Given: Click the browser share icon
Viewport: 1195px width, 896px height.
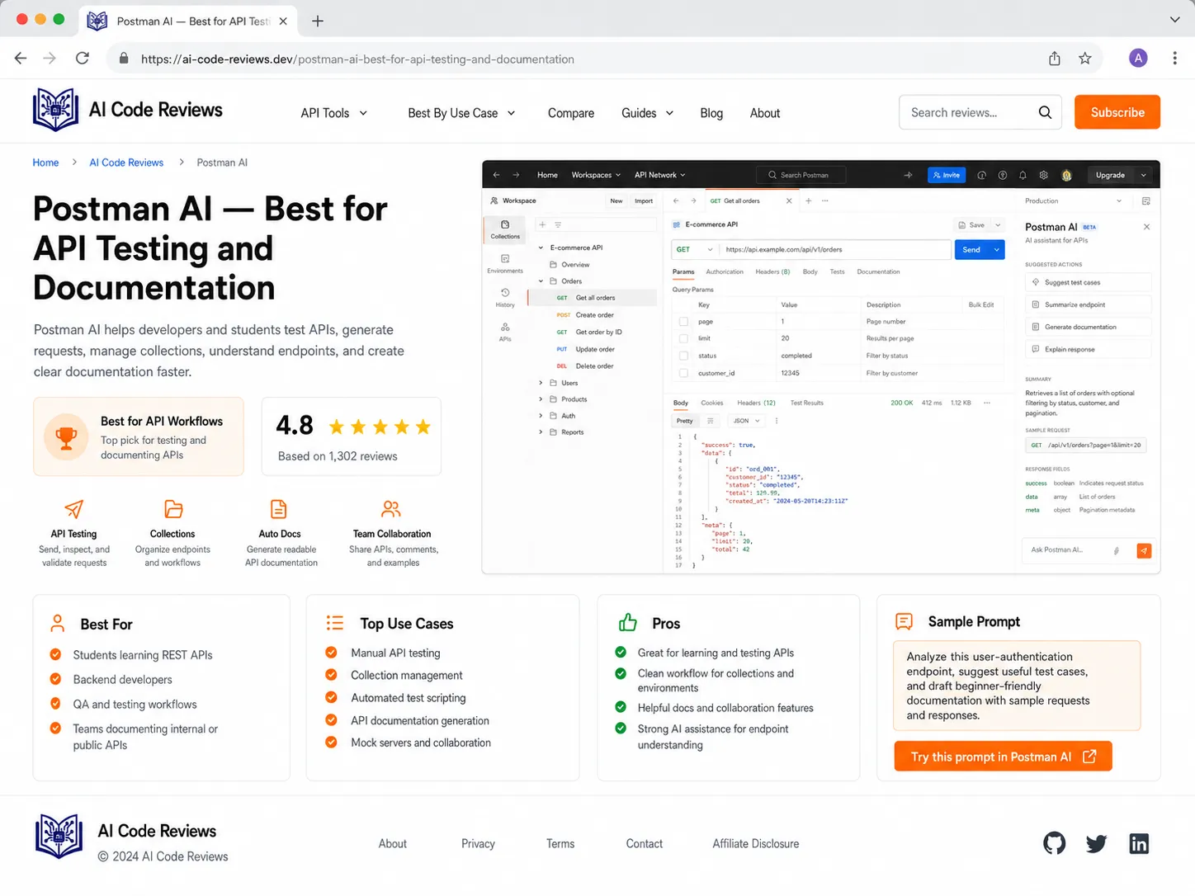Looking at the screenshot, I should tap(1054, 59).
